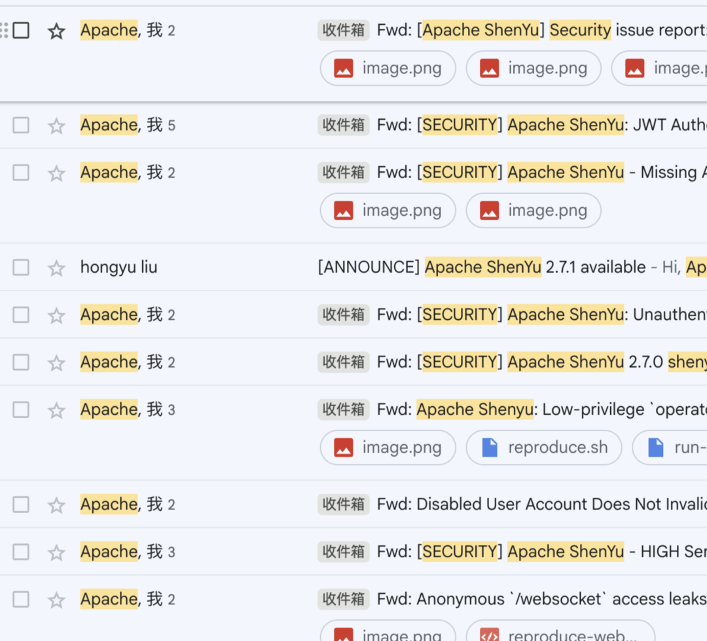This screenshot has width=707, height=641.
Task: Open the Unauthenticated security email thread
Action: (x=512, y=315)
